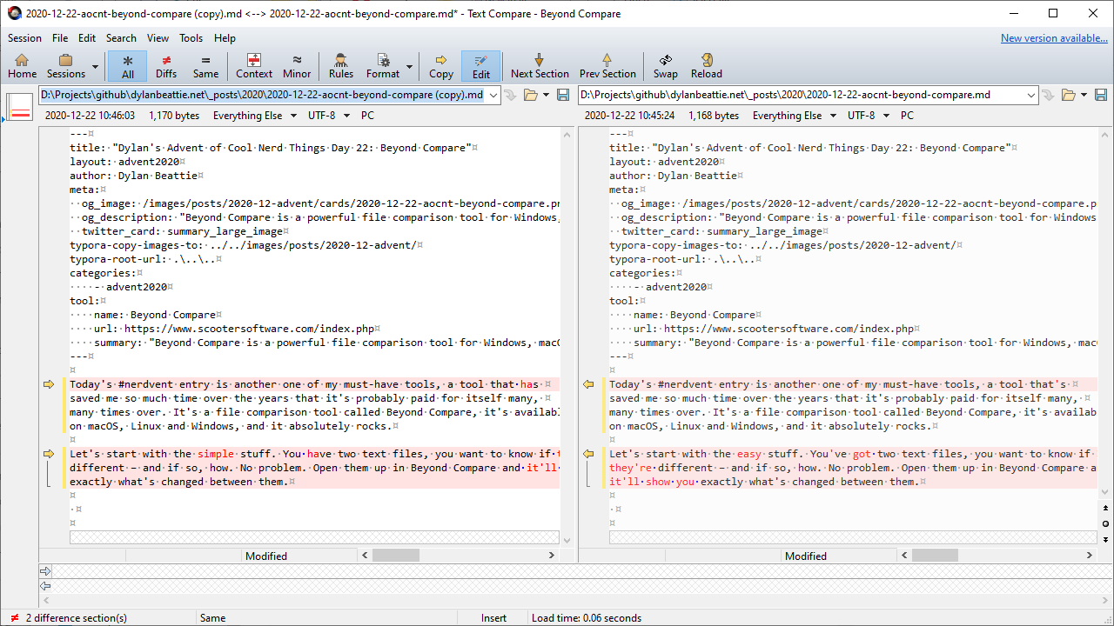1114x626 pixels.
Task: Expand the Sessions dropdown arrow
Action: click(95, 66)
